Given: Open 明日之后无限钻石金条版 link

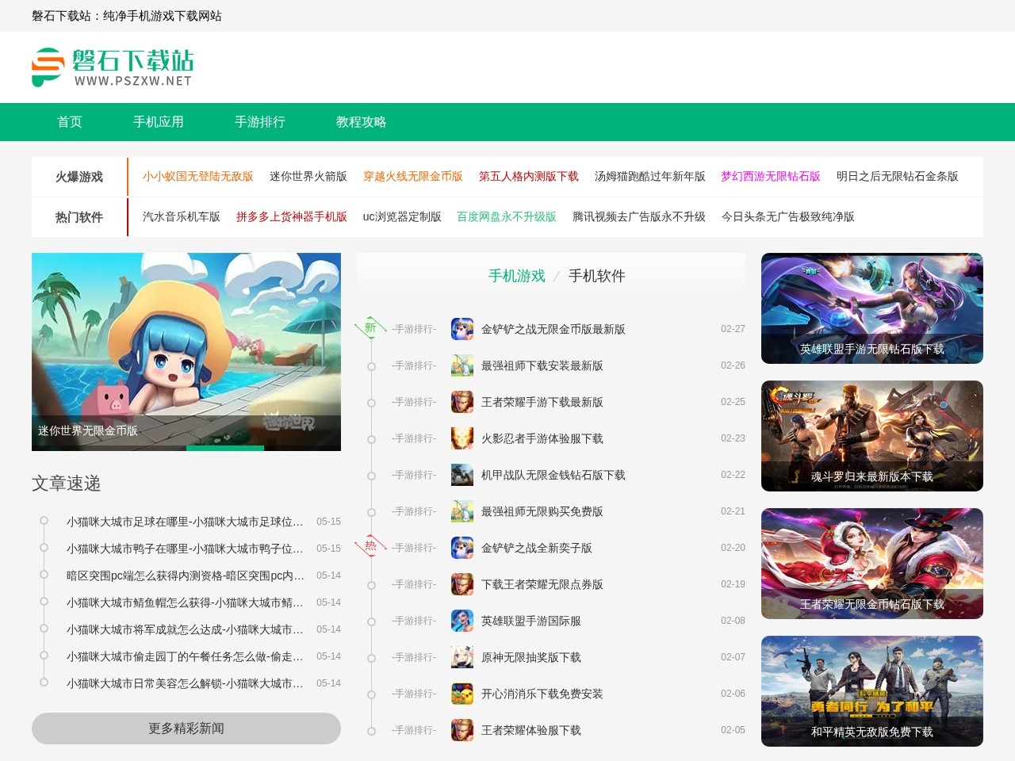Looking at the screenshot, I should point(898,176).
